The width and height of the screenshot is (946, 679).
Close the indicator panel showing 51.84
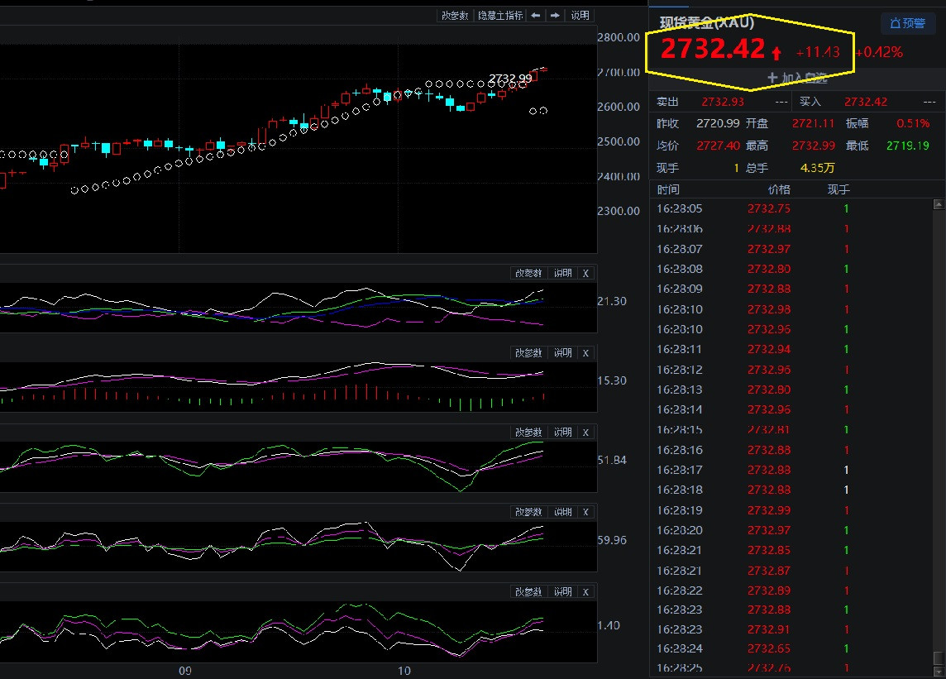(585, 433)
